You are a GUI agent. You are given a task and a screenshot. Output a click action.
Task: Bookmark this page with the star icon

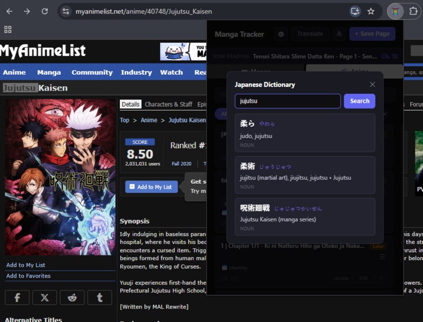pyautogui.click(x=371, y=11)
